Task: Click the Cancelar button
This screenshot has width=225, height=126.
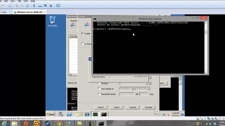Action: (148, 107)
